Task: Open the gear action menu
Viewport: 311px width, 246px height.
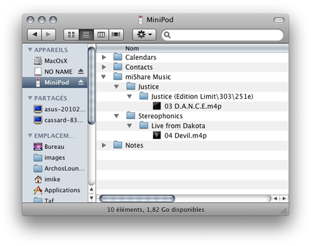Action: 144,34
